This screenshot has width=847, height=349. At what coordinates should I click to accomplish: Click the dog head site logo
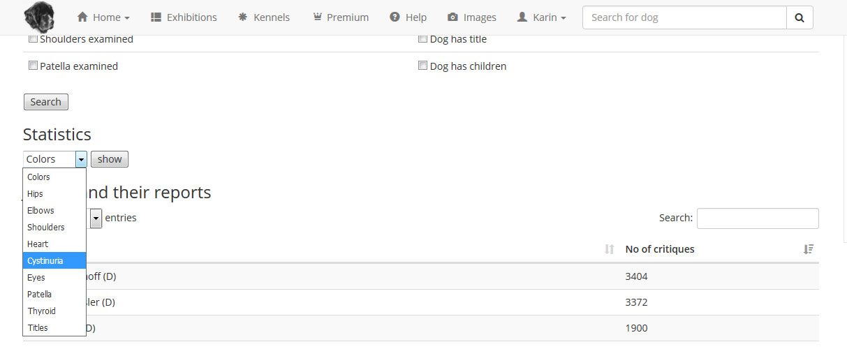pos(40,16)
